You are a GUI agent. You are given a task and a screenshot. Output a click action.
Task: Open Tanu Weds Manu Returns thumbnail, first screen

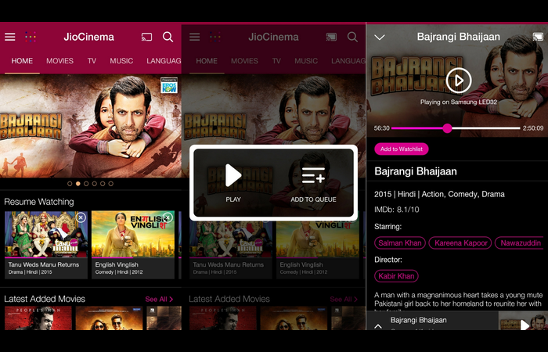(x=46, y=234)
